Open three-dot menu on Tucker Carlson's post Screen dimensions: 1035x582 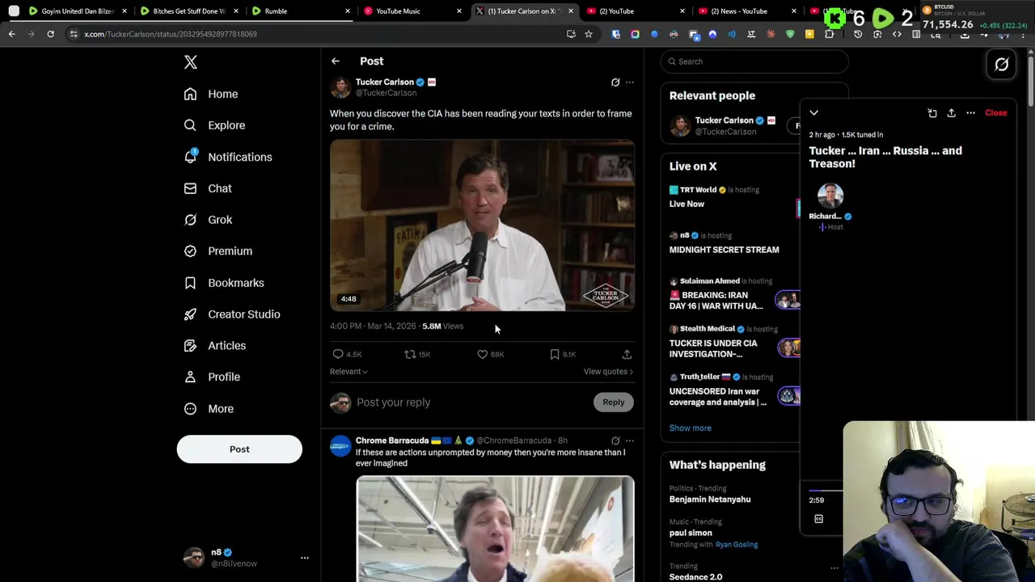click(x=630, y=82)
